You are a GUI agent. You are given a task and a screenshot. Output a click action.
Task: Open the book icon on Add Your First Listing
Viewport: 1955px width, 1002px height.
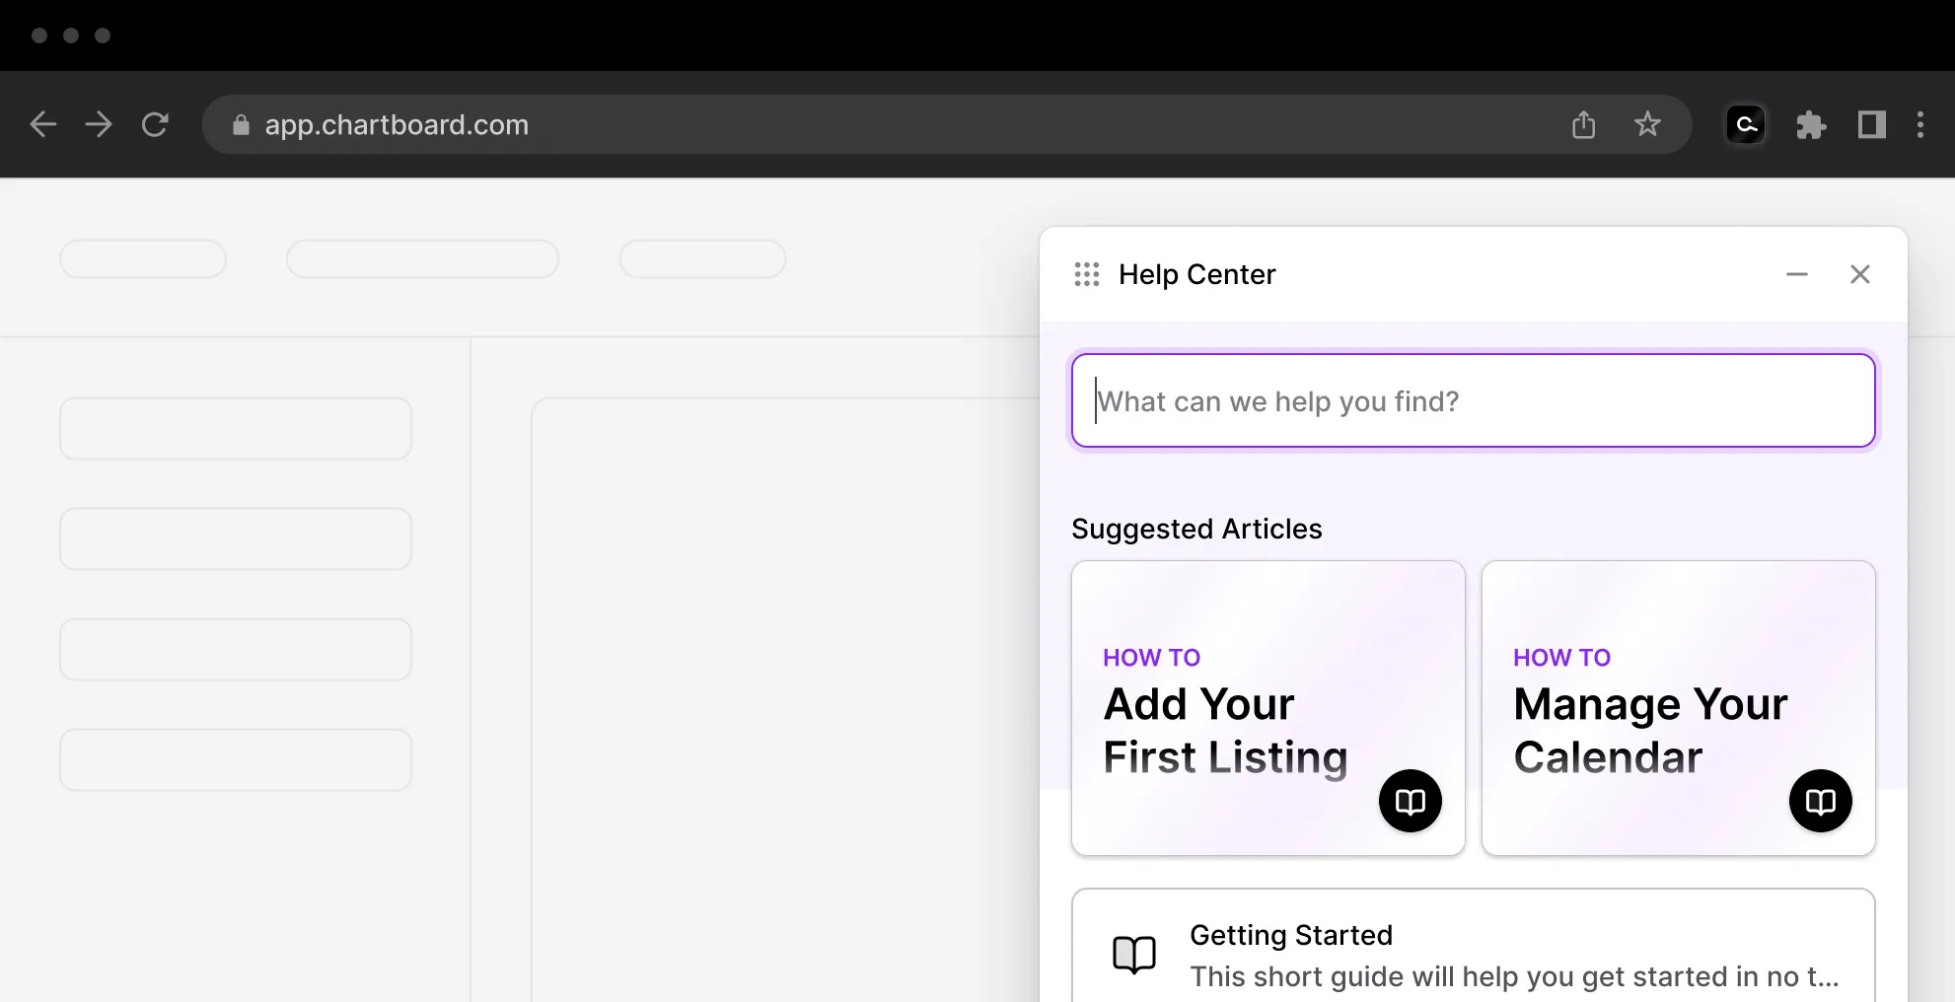pos(1410,801)
